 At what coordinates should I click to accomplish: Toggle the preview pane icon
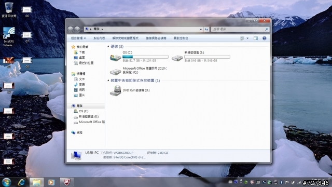click(256, 38)
